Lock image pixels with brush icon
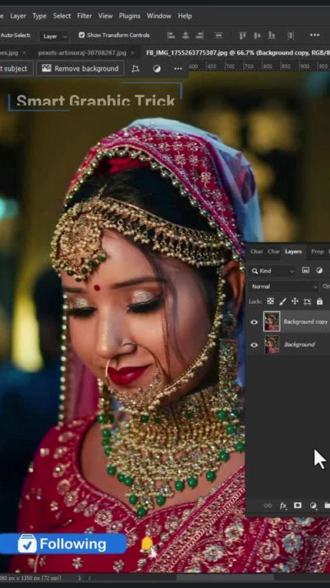This screenshot has width=330, height=588. 282,301
